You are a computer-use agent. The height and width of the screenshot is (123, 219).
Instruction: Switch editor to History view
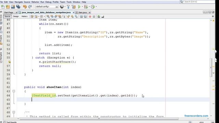tap(24, 16)
